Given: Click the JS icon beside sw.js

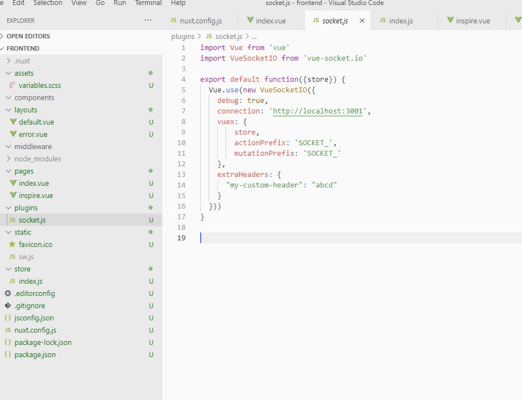Looking at the screenshot, I should click(12, 256).
